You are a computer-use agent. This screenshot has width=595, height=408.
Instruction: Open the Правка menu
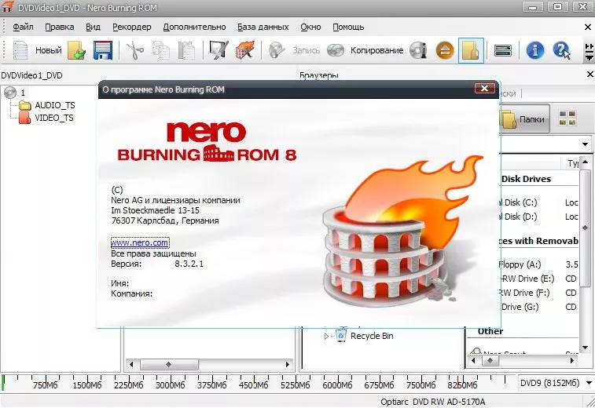point(59,27)
